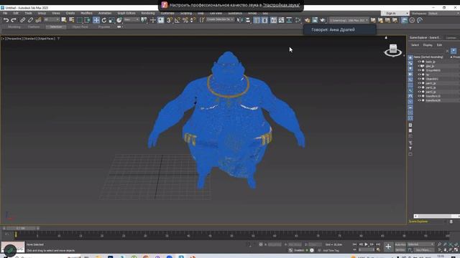Open the render preset dropdown
460x258 pixels.
click(349, 20)
